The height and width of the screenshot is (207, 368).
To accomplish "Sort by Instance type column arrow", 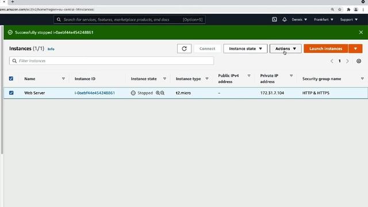I will point(207,79).
